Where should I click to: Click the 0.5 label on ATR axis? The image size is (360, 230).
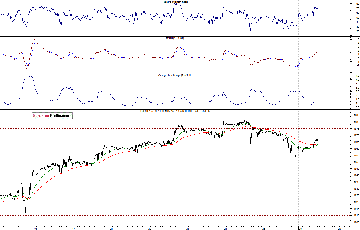pos(357,107)
